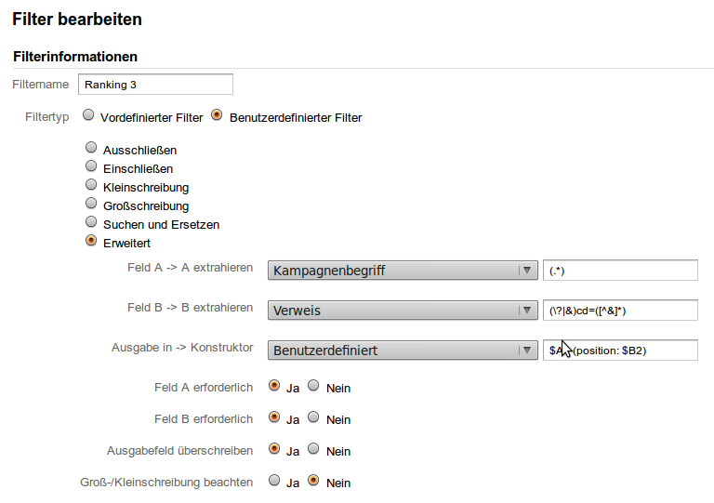Open the Verweis dropdown for Feld B
Screen dimensions: 714x503
click(x=403, y=311)
